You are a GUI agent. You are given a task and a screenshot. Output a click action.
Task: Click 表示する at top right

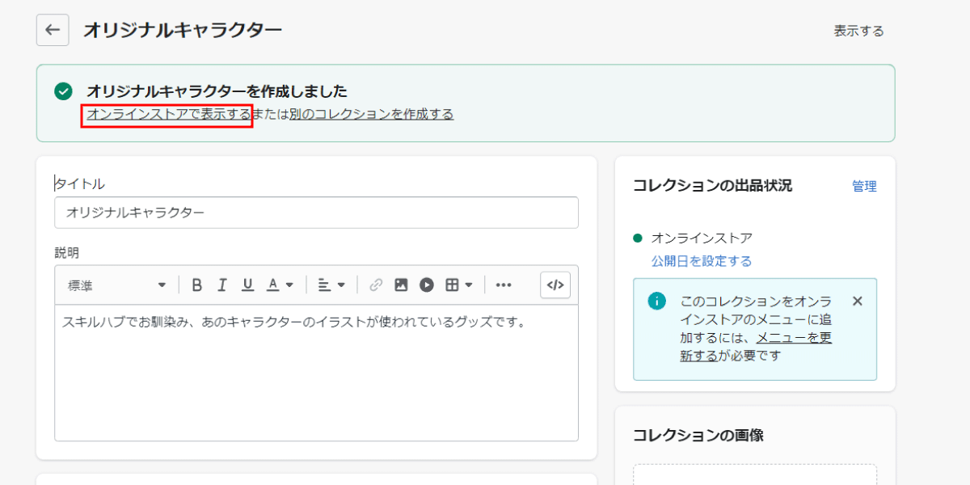click(858, 31)
